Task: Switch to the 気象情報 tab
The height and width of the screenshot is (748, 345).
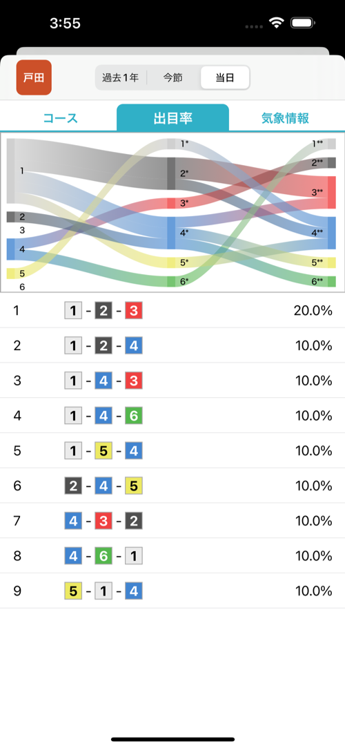Action: (285, 118)
